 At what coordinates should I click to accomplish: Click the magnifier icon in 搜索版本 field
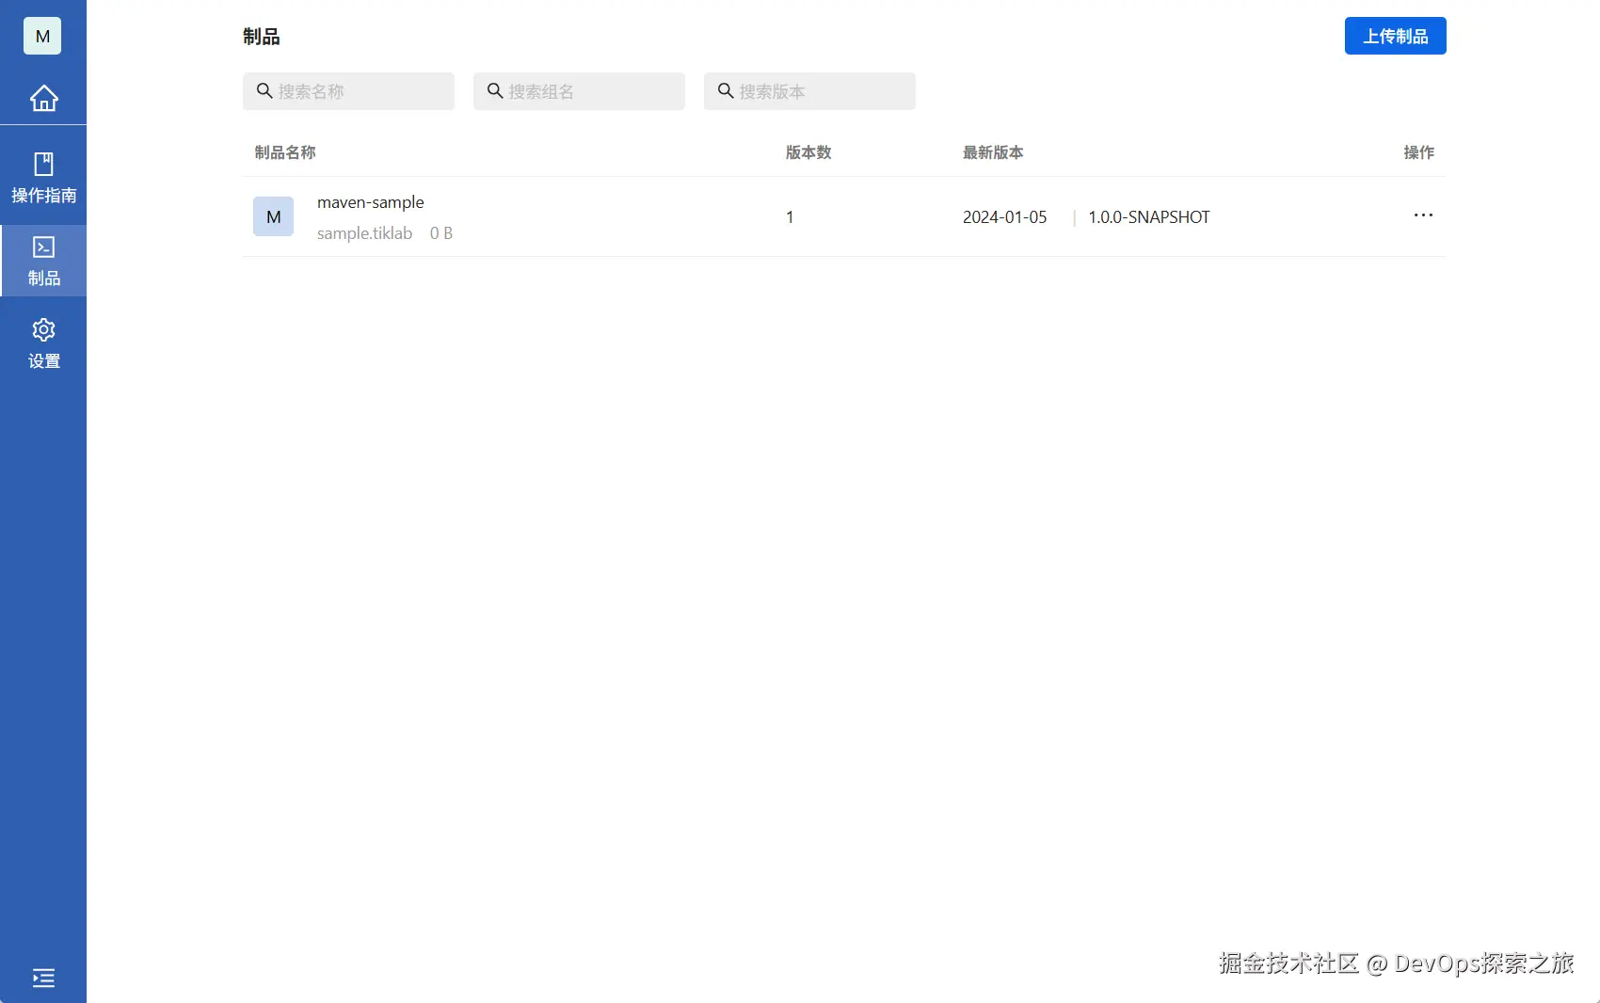tap(726, 90)
